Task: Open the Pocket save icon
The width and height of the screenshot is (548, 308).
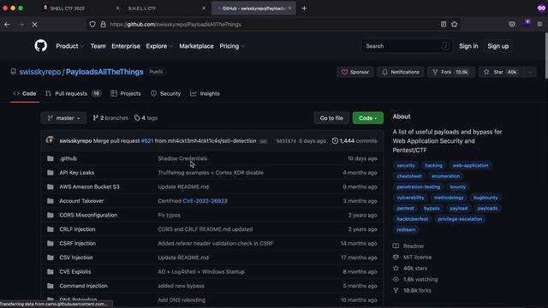Action: coord(512,24)
